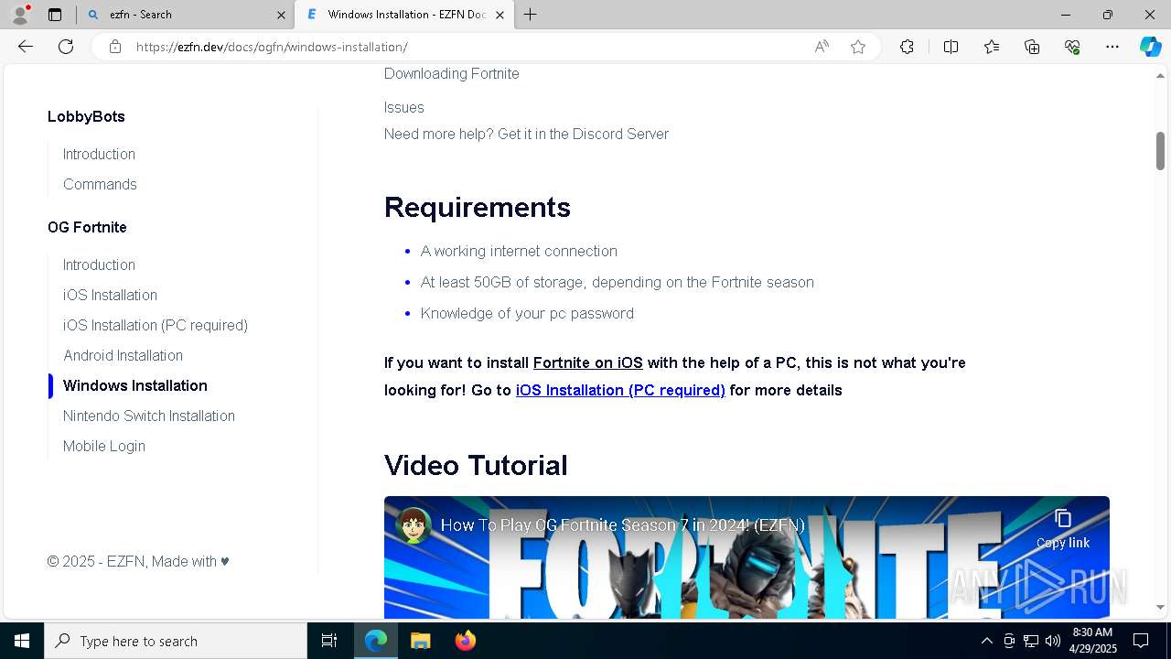Add this page to favorites star

pyautogui.click(x=858, y=47)
